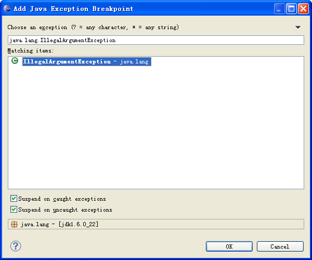
Task: Click the package icon next to java.lang
Action: pos(14,225)
